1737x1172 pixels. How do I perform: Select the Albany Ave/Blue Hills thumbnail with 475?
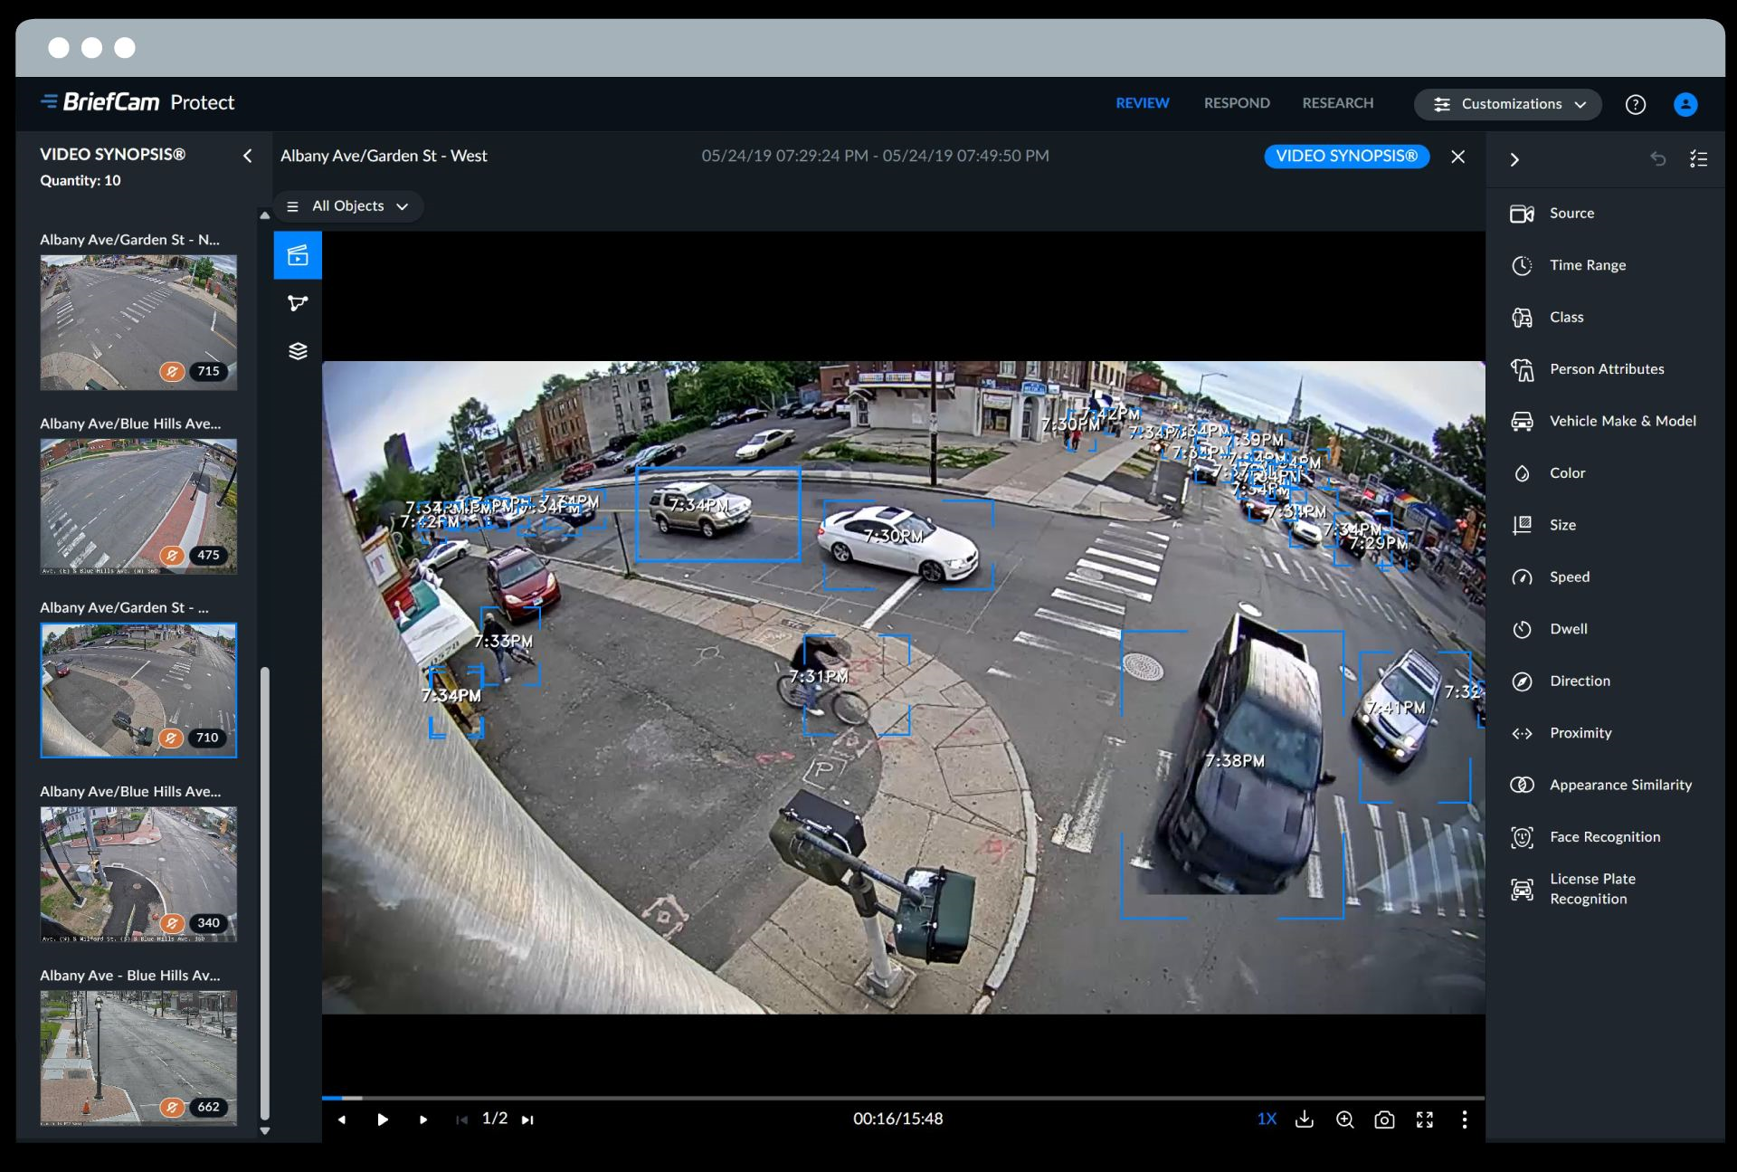coord(138,507)
